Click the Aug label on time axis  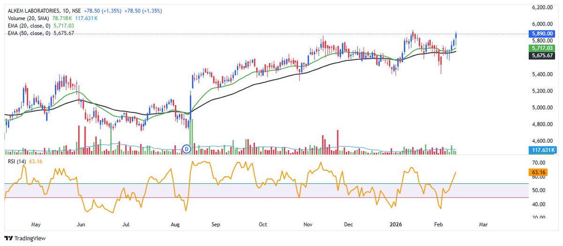point(175,224)
